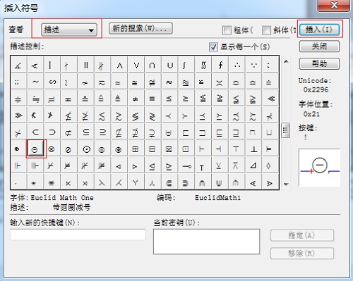Image resolution: width=353 pixels, height=281 pixels.
Task: Select the tilde operator symbol
Action: coord(35,82)
